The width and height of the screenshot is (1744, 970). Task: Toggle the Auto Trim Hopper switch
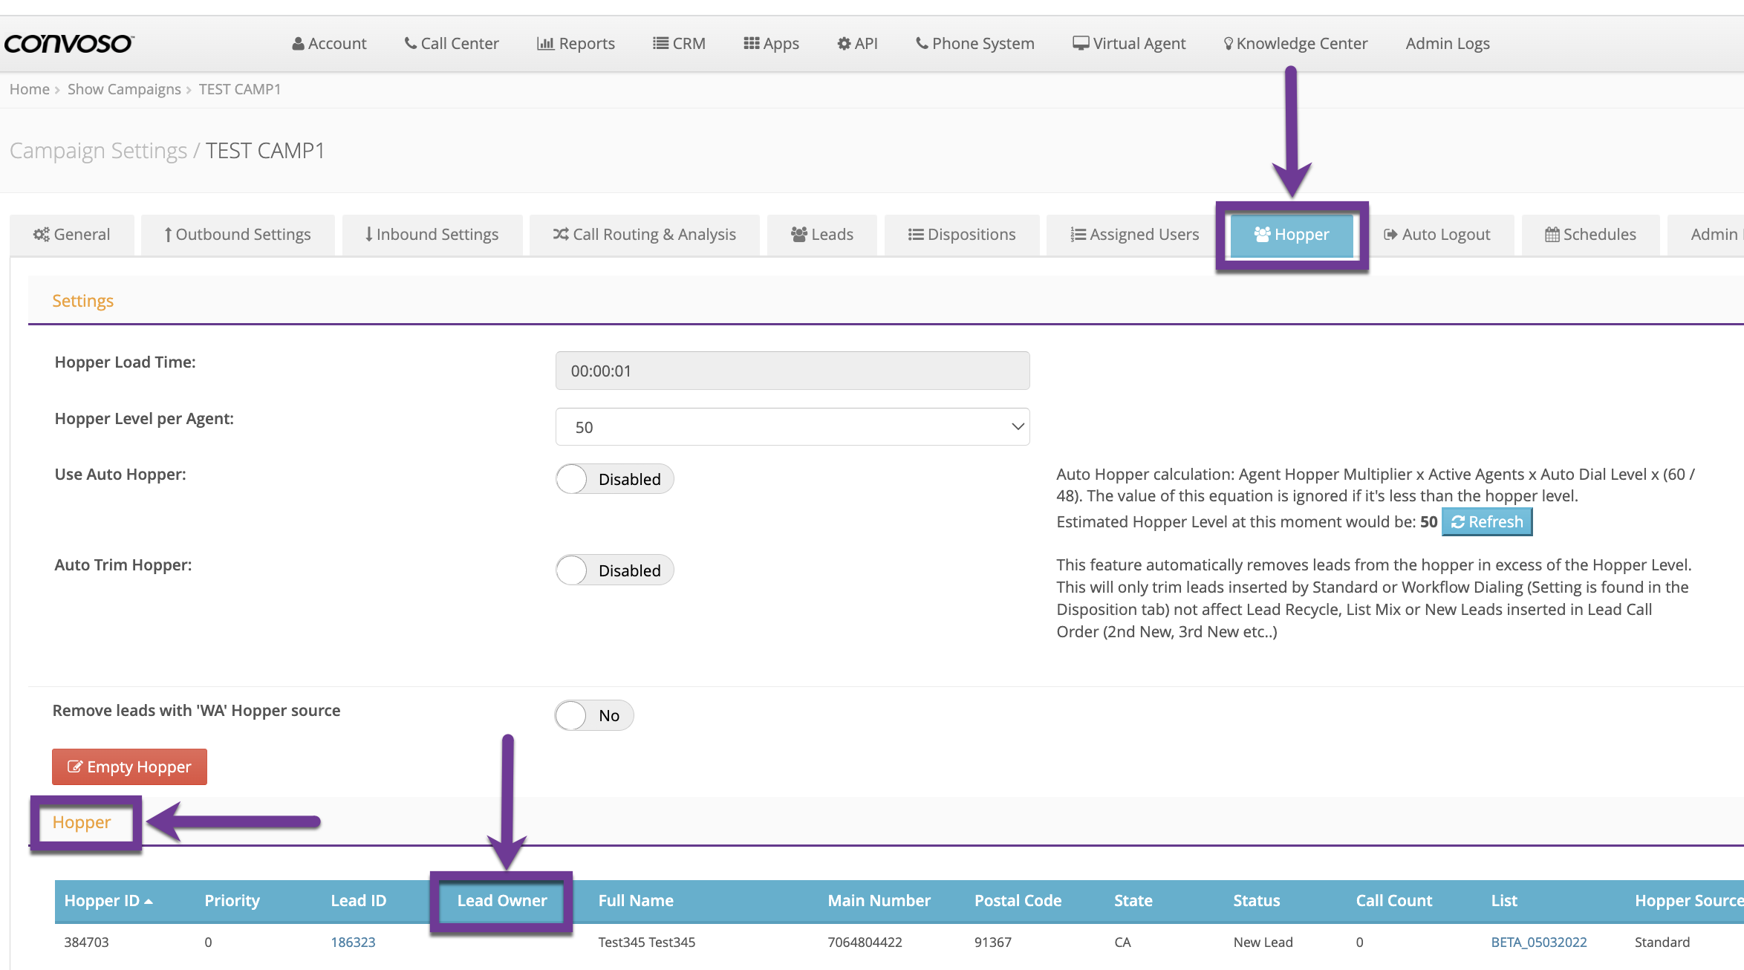pos(614,570)
